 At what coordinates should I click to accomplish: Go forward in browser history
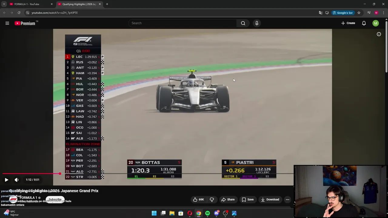[12, 13]
